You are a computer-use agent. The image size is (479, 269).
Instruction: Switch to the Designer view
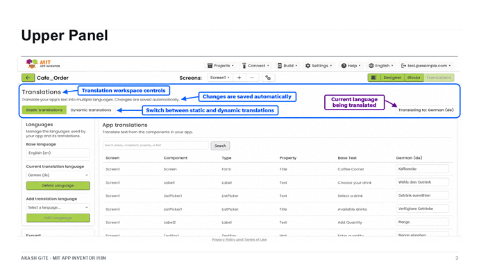(x=392, y=78)
